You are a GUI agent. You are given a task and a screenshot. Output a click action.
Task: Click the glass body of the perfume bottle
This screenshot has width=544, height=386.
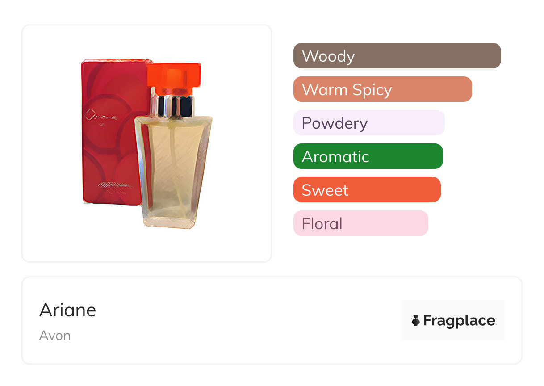click(x=175, y=170)
